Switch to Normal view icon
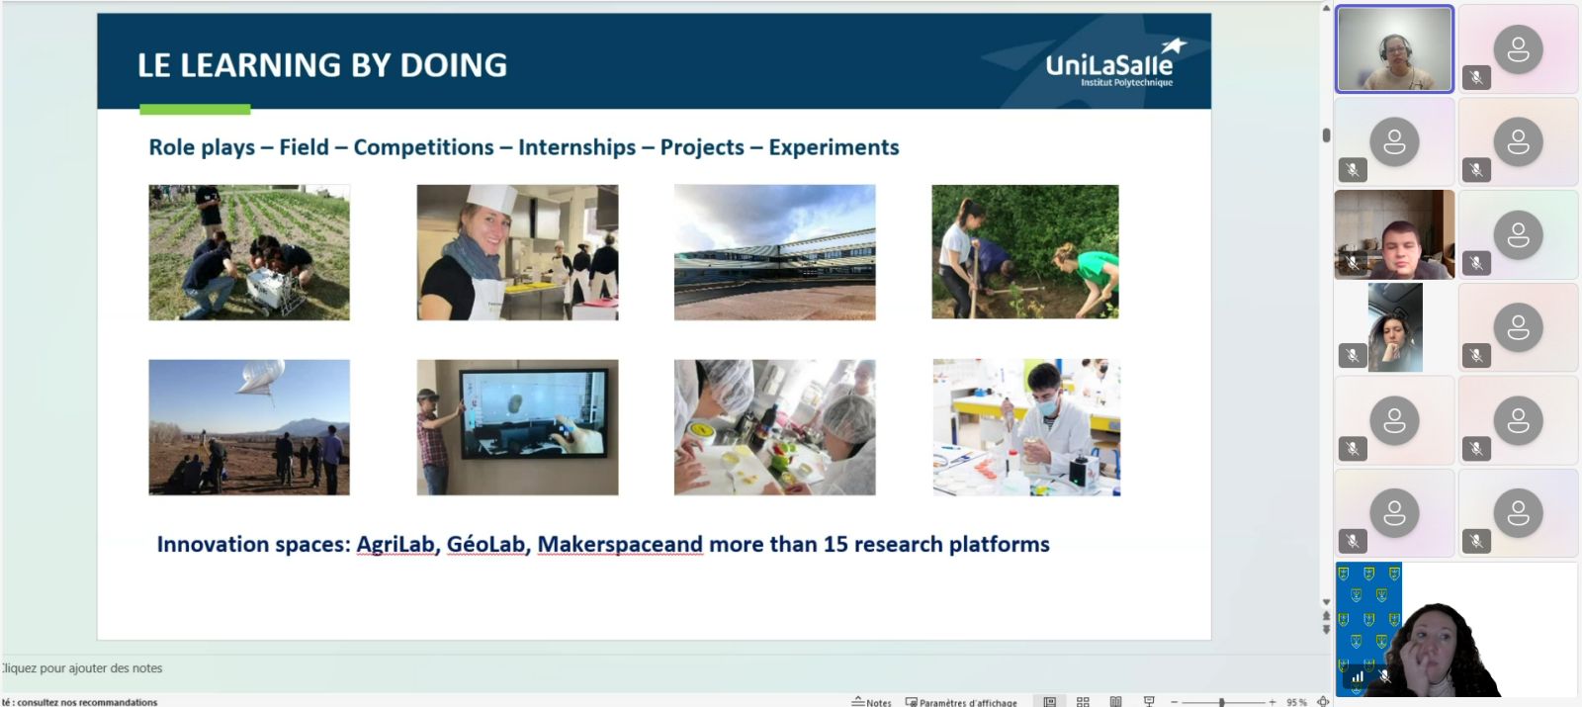This screenshot has height=707, width=1582. pyautogui.click(x=1050, y=701)
